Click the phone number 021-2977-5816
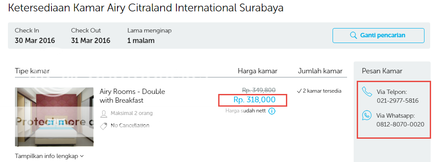The image size is (439, 162). 398,101
